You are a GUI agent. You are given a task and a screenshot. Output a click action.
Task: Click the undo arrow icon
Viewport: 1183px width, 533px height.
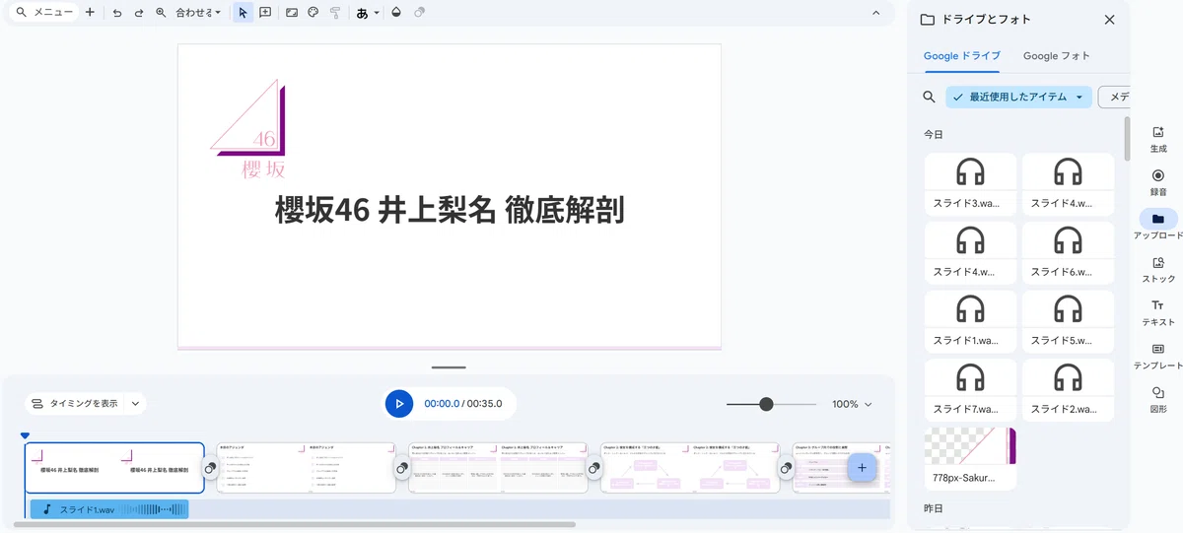pyautogui.click(x=117, y=13)
